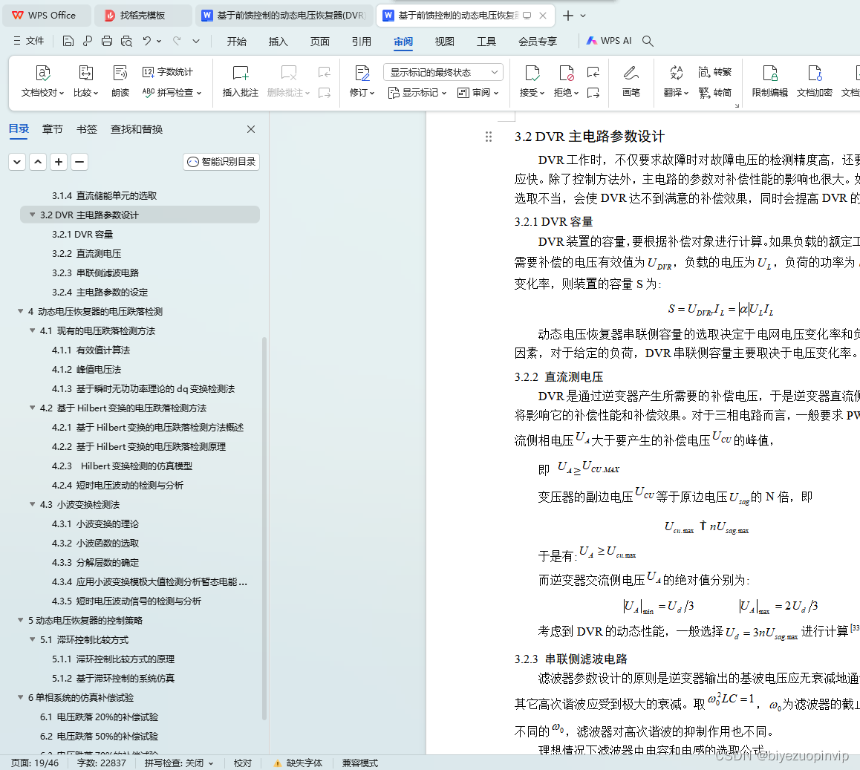Collapse the 5.1 滞环控制比较方式 node
Viewport: 860px width, 770px height.
pyautogui.click(x=33, y=639)
